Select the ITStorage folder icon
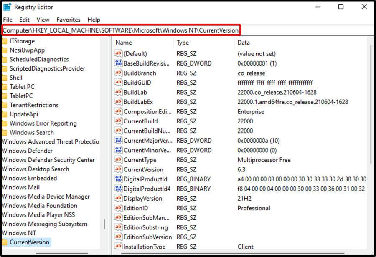 click(4, 41)
